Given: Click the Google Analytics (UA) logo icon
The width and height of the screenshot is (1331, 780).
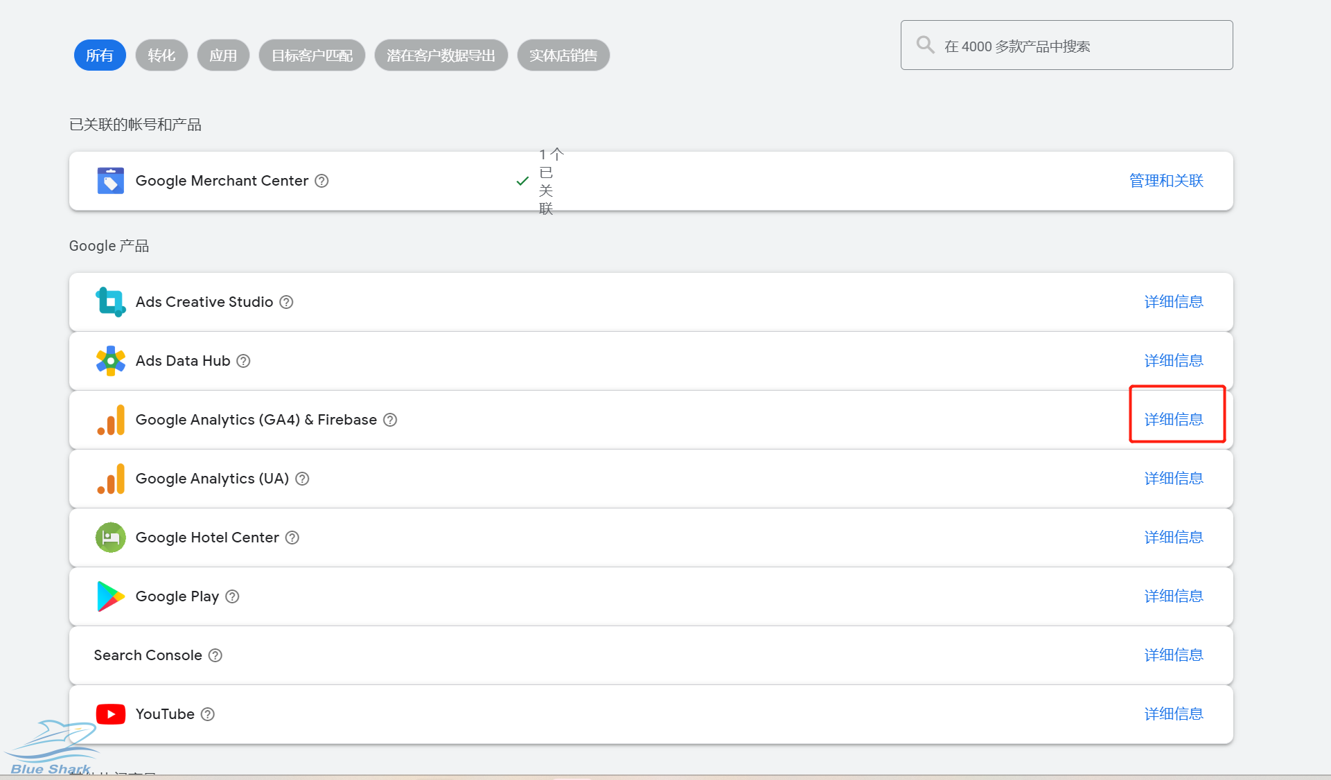Looking at the screenshot, I should (111, 479).
